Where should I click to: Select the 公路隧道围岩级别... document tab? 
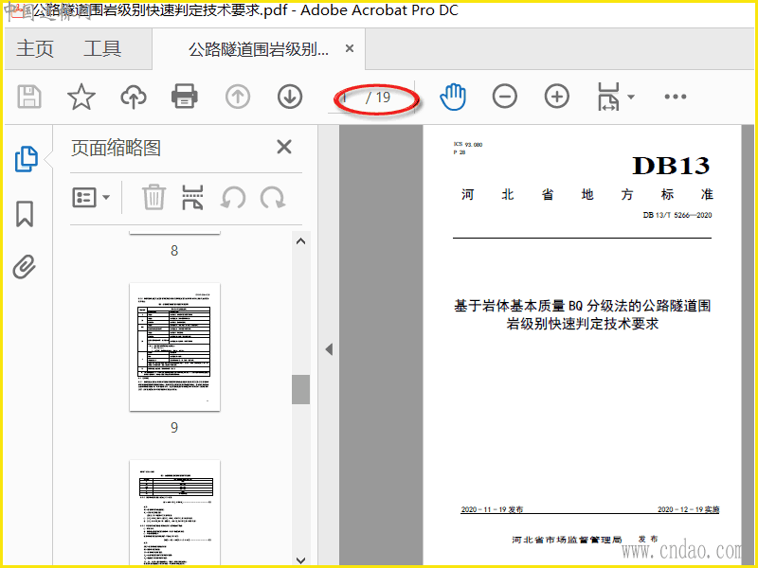(x=259, y=49)
